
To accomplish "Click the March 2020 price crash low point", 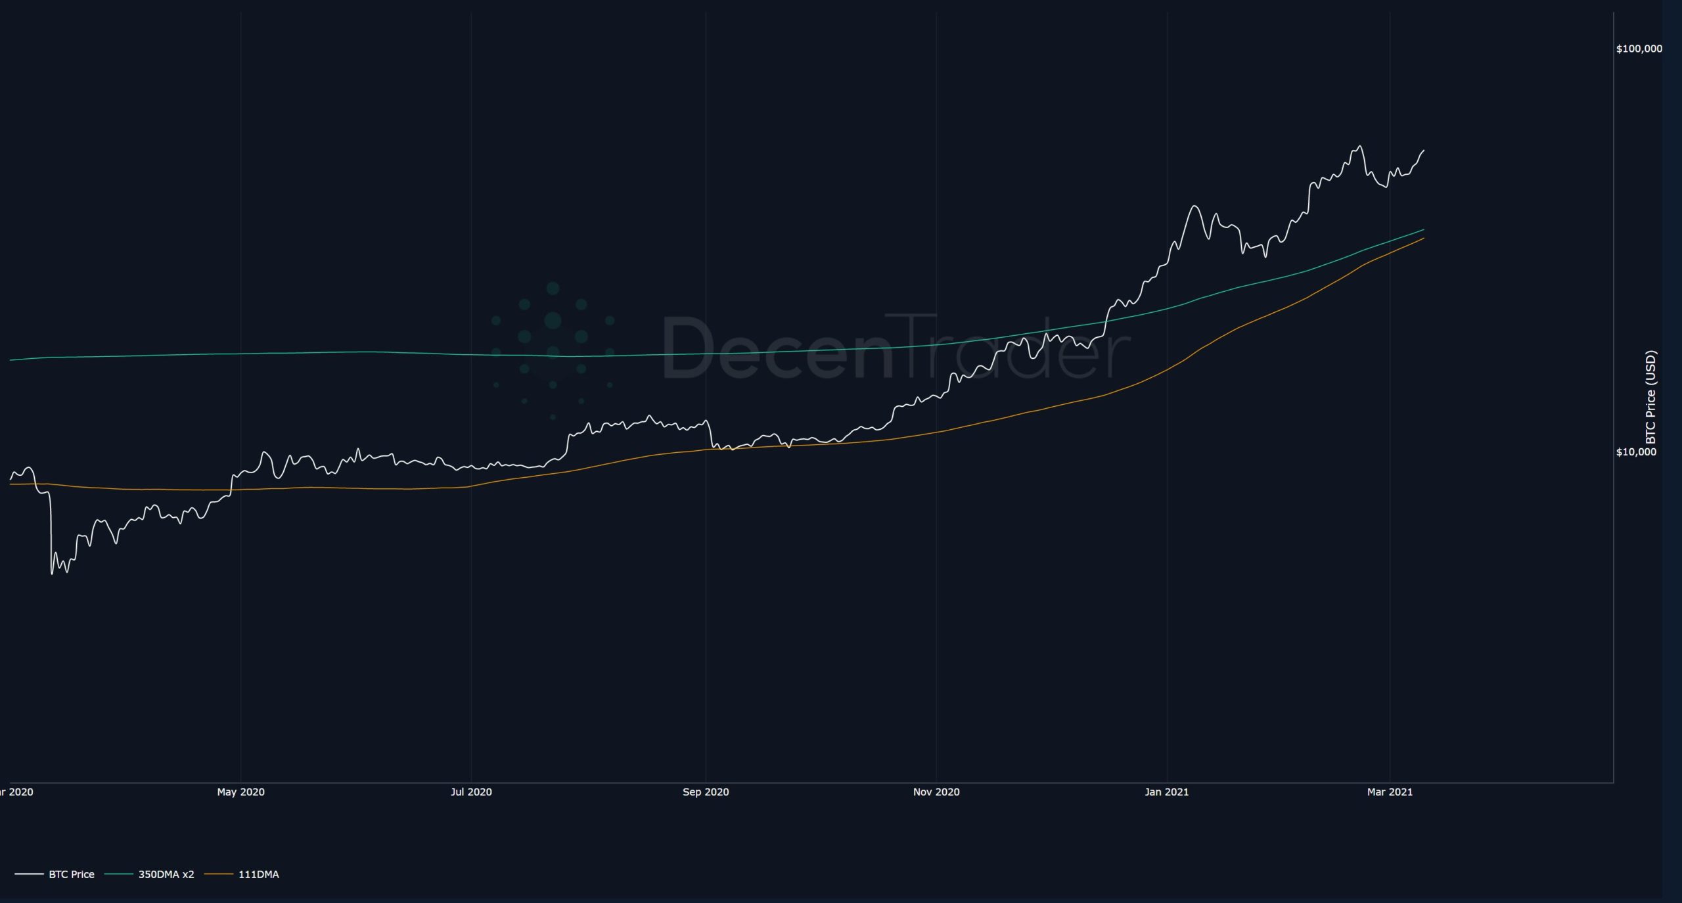I will point(52,574).
